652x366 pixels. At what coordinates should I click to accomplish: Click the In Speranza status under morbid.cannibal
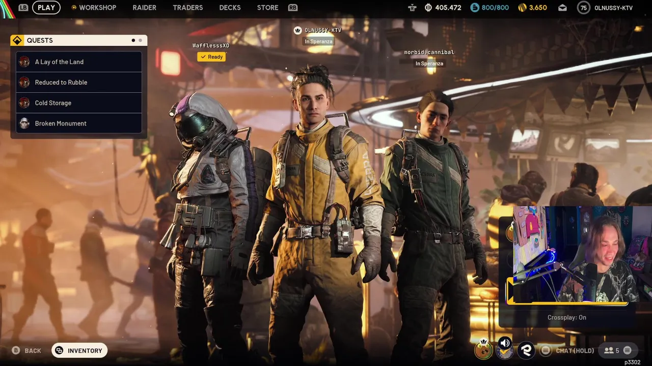[429, 64]
